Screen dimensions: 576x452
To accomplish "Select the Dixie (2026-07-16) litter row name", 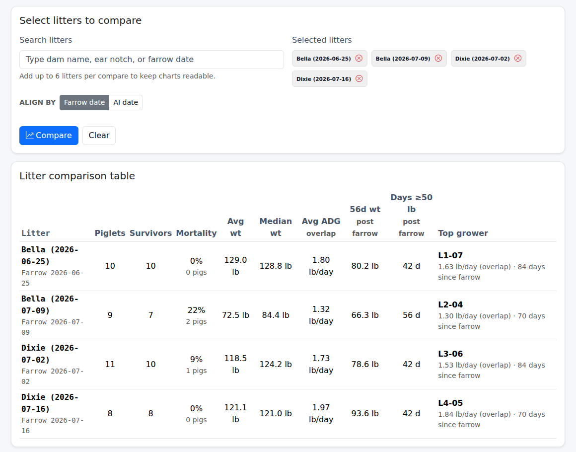I will (x=50, y=403).
